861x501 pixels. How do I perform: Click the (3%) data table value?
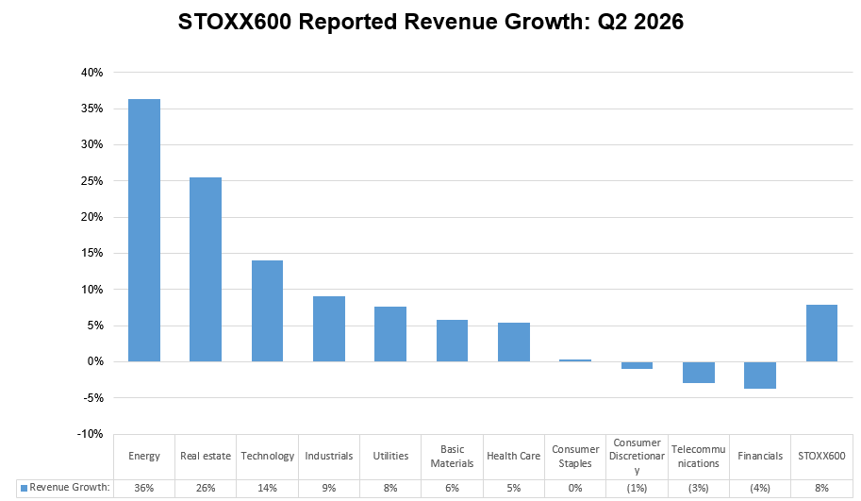tap(699, 488)
